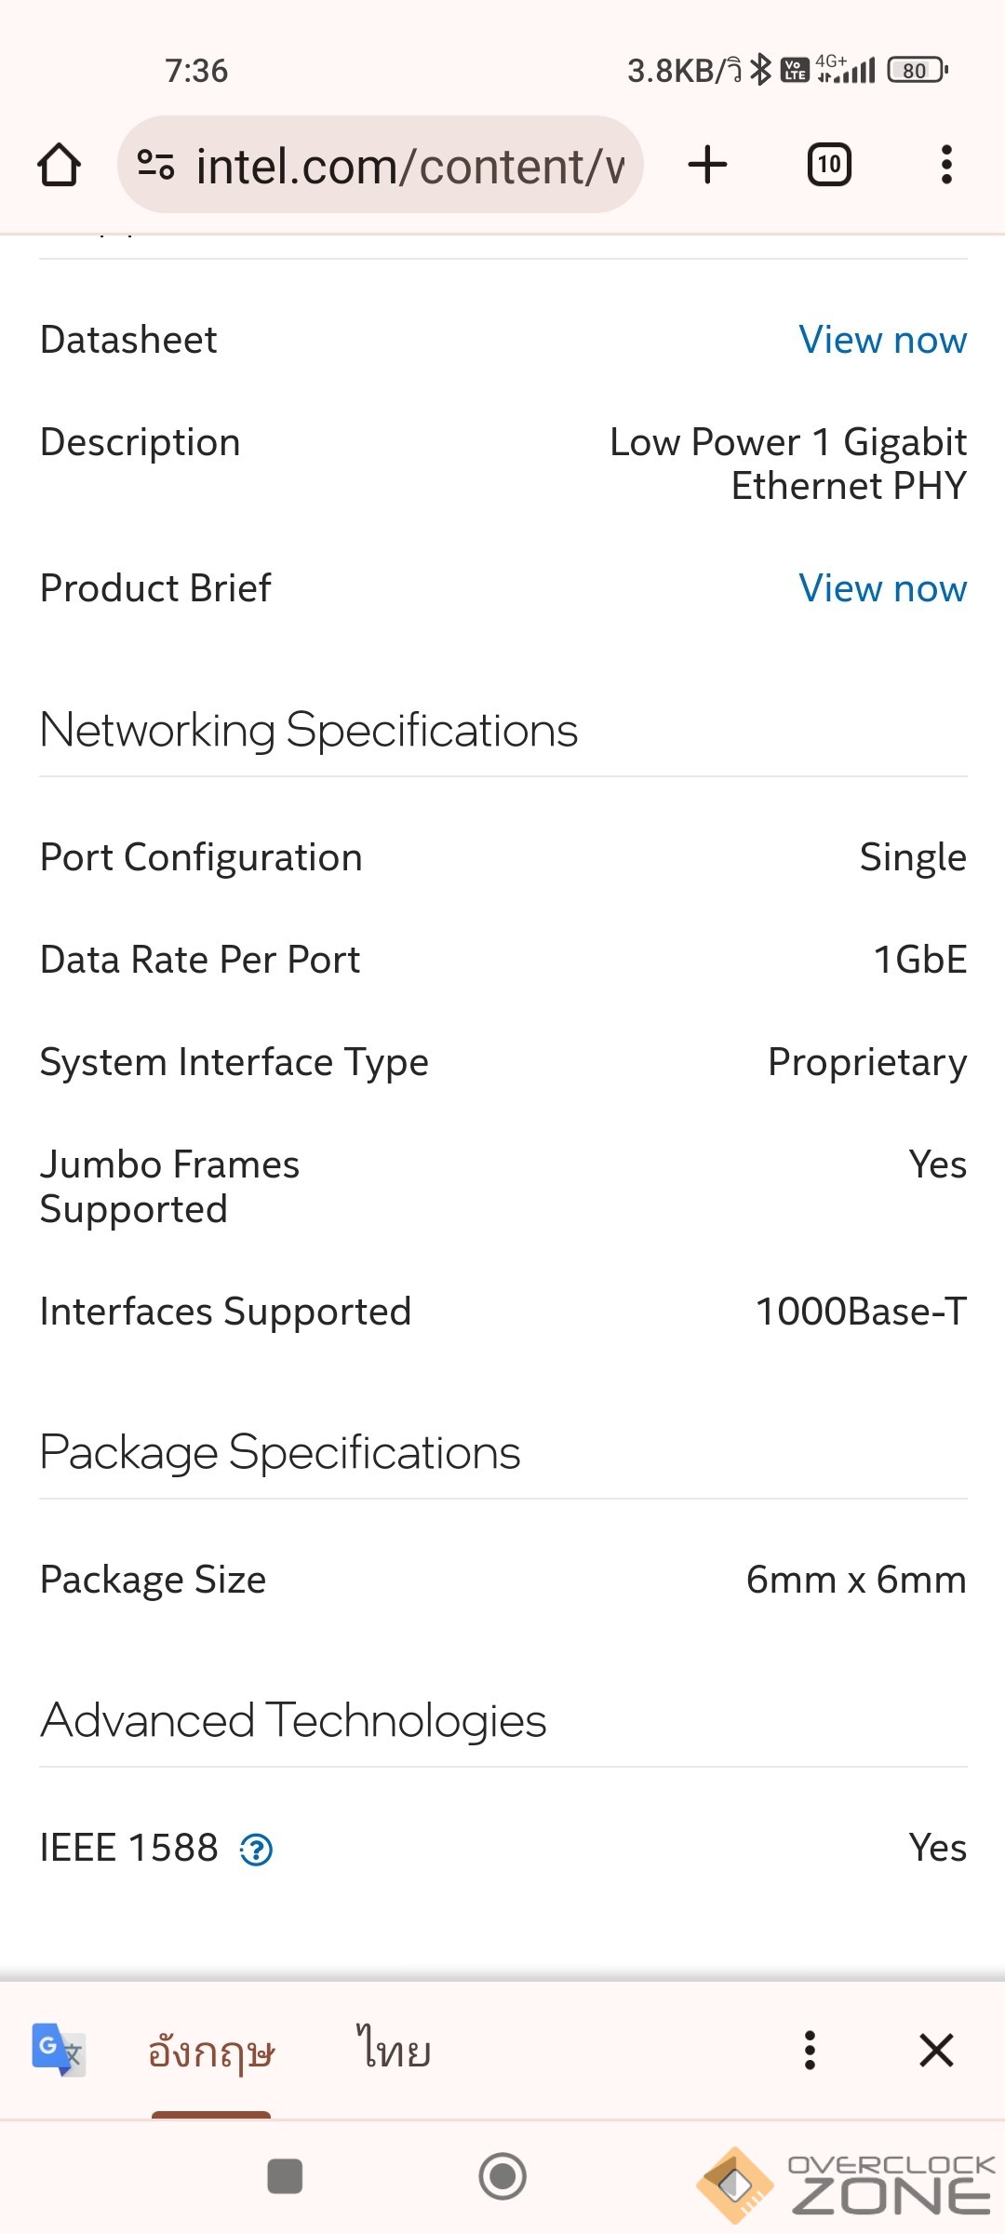The image size is (1005, 2234).
Task: Select the อังกฤษ language tab
Action: (211, 2052)
